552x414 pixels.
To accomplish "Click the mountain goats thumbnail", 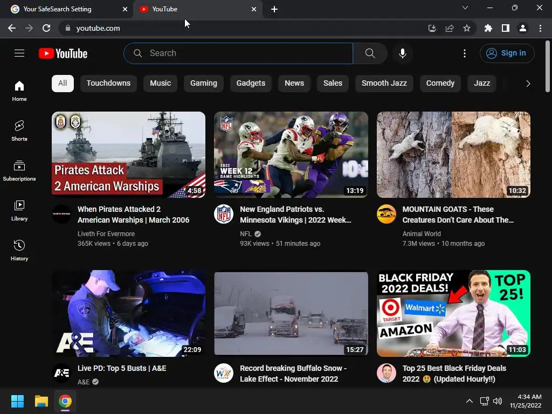I will click(453, 155).
